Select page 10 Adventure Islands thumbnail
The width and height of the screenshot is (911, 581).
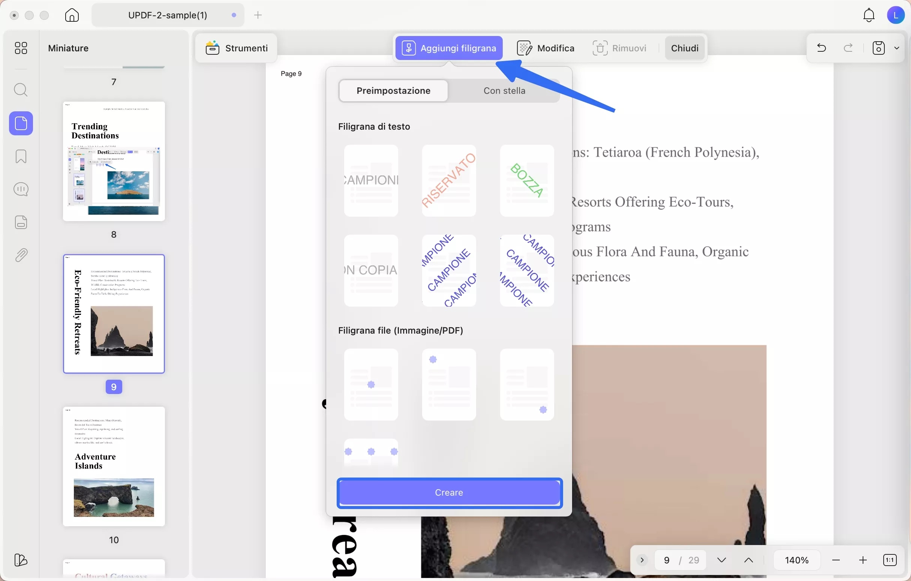click(x=114, y=466)
